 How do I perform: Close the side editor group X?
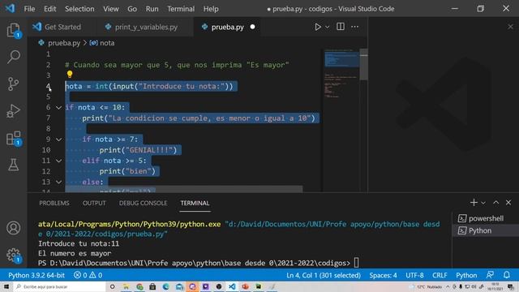(510, 27)
